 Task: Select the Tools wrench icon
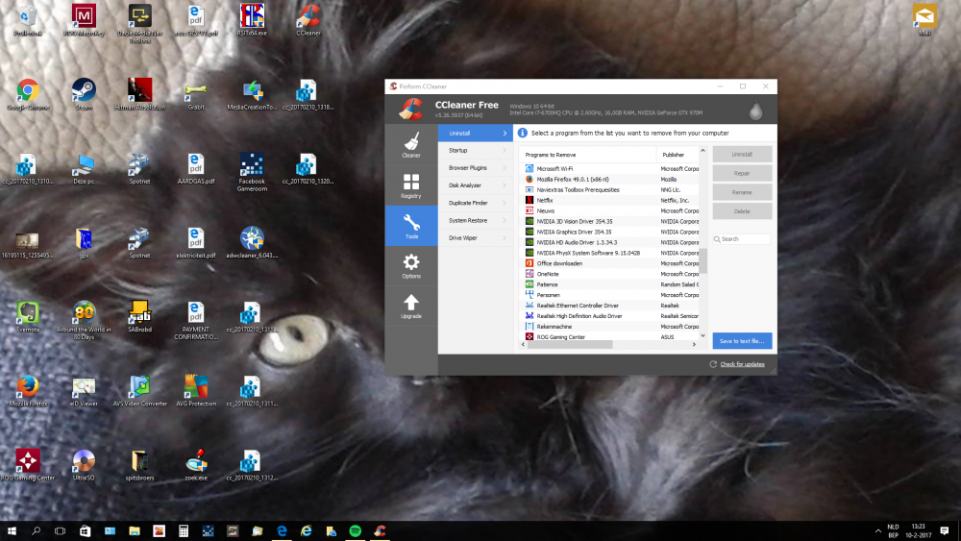coord(410,227)
